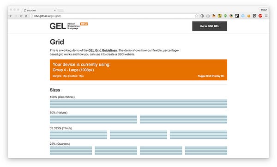Click the gray camera extension icon
This screenshot has width=277, height=167.
(208, 16)
